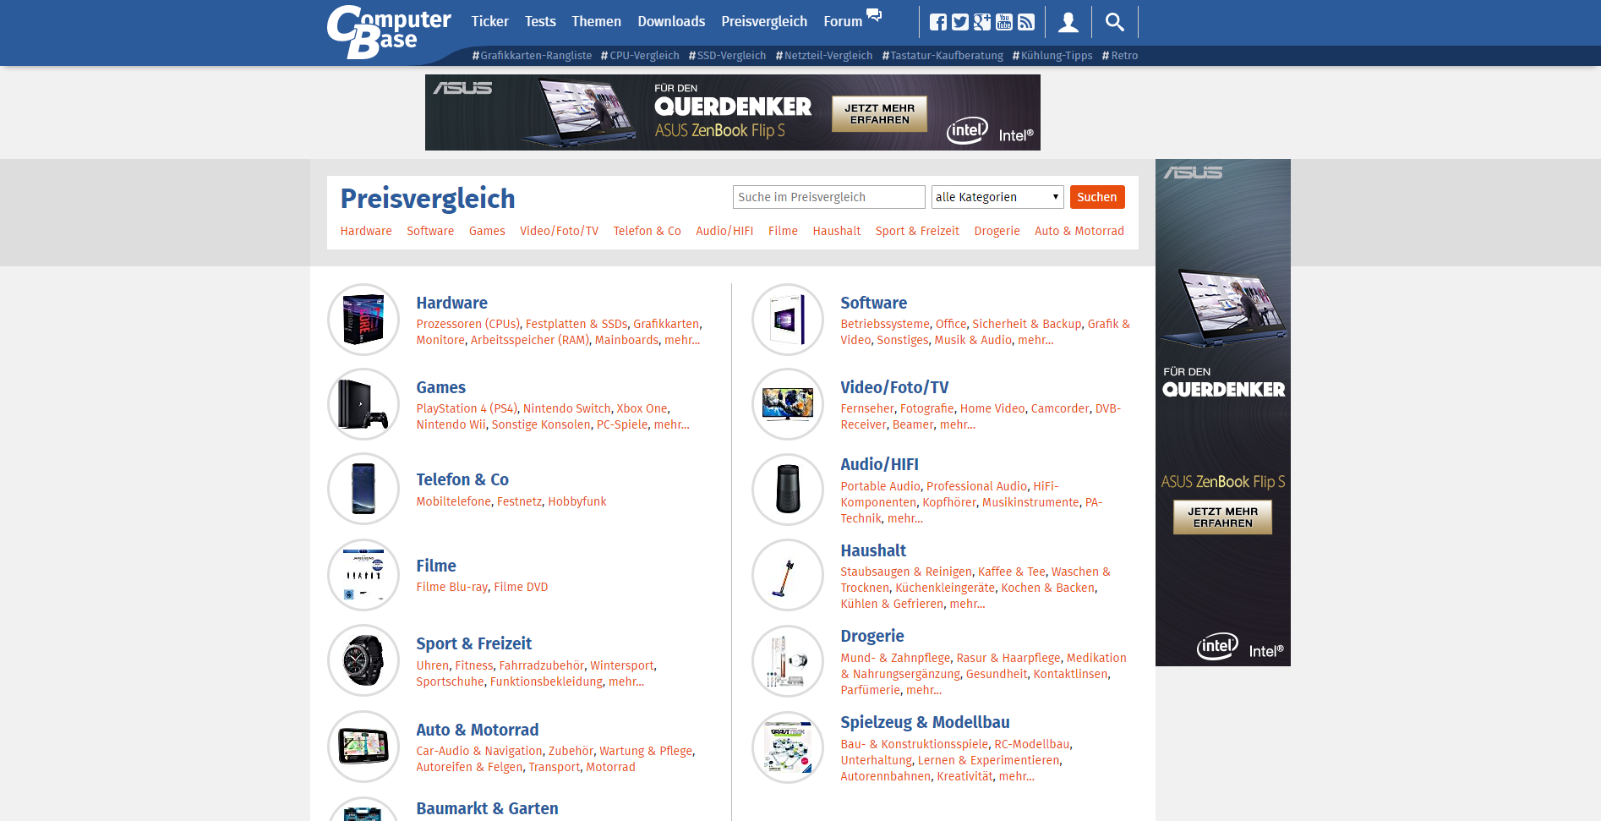Open the Facebook social icon
The image size is (1601, 821).
pos(938,22)
